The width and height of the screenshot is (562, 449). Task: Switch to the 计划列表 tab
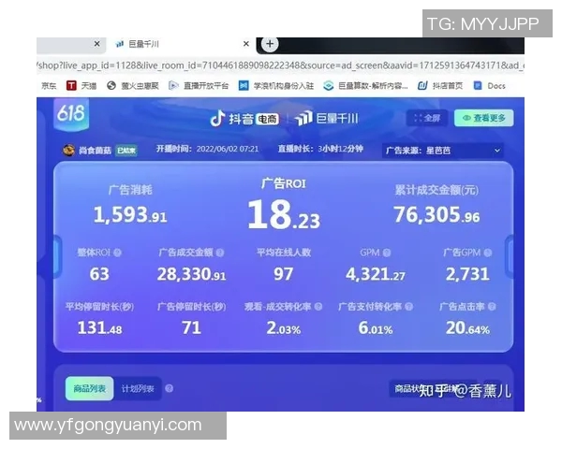(138, 388)
